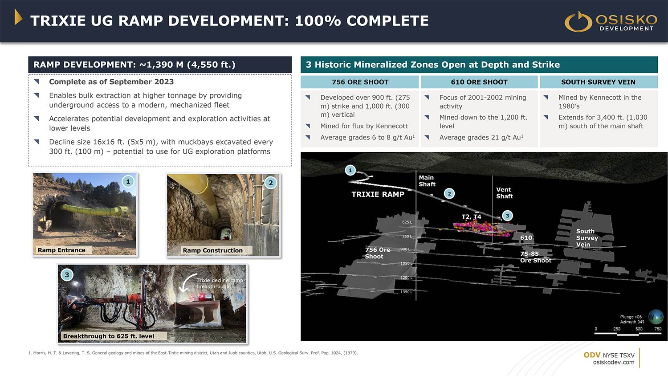Click marker 3 on the breakthrough photo
This screenshot has height=376, width=668.
67,274
